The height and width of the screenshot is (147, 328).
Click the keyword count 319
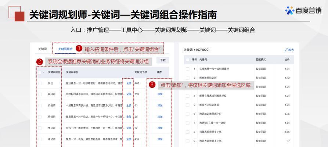(137, 94)
